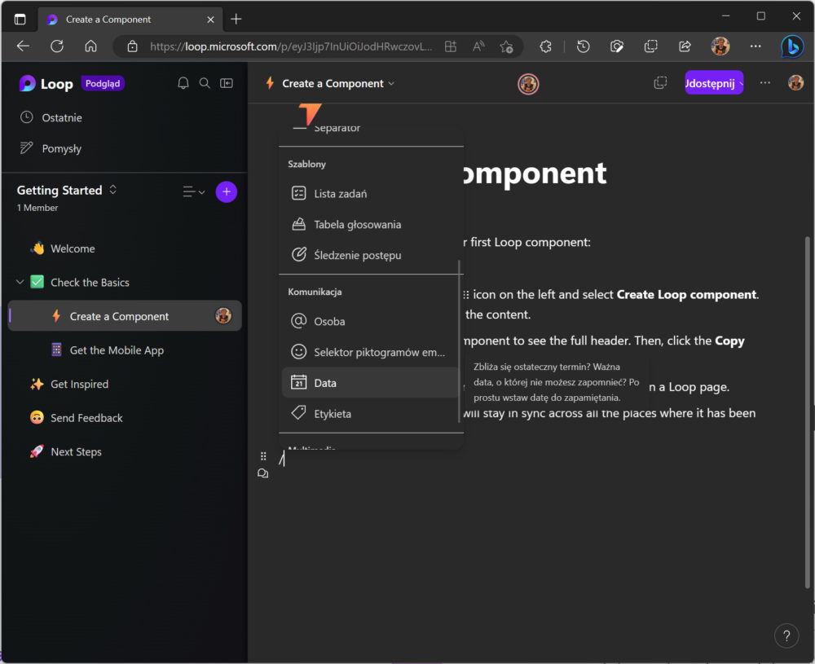Open a new browser tab
Viewport: 815px width, 664px height.
236,20
